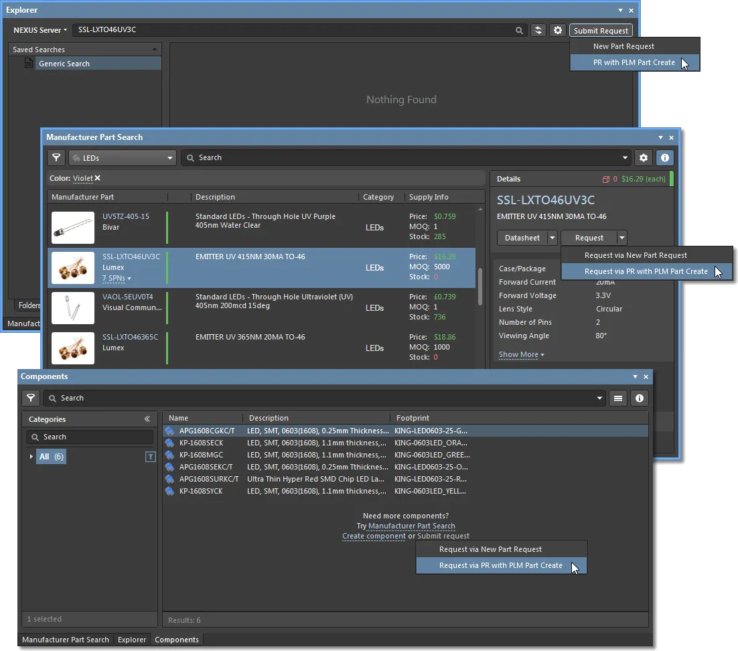Sort by the Footprint column header

pyautogui.click(x=413, y=418)
